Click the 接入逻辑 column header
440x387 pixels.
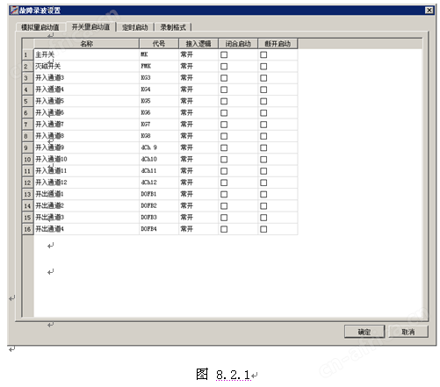pyautogui.click(x=198, y=44)
